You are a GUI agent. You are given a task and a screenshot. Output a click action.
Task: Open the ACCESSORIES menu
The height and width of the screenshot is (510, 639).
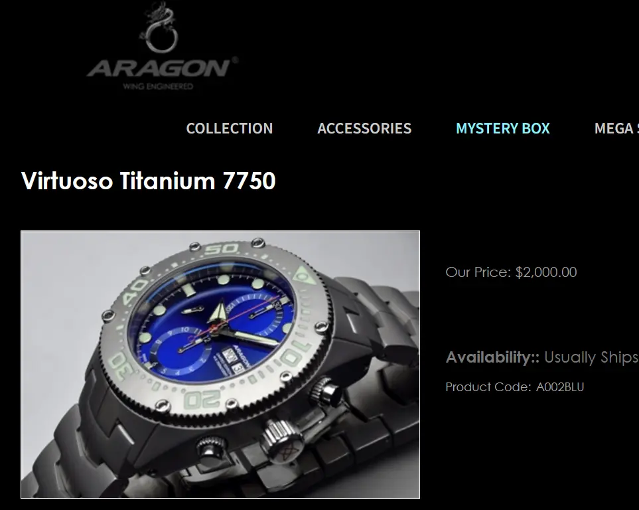click(364, 129)
